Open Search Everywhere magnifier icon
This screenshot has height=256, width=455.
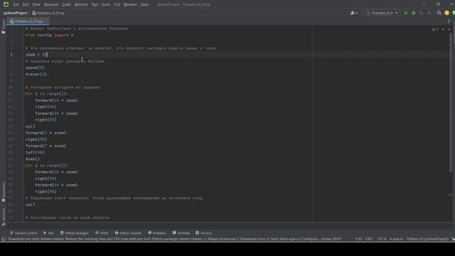tap(439, 13)
